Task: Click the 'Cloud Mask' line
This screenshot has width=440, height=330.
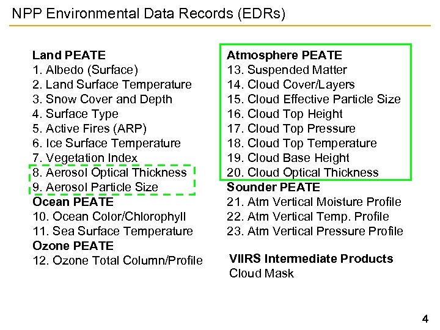Action: (262, 273)
